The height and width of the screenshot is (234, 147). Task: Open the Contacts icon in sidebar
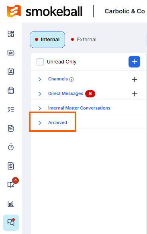(x=11, y=72)
